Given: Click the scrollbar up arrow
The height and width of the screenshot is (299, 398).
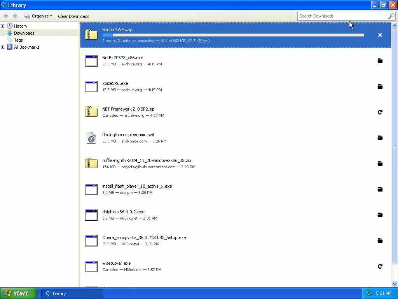Looking at the screenshot, I should tap(395, 25).
